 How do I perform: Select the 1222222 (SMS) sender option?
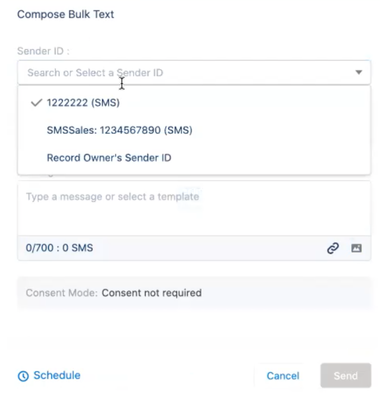click(83, 103)
